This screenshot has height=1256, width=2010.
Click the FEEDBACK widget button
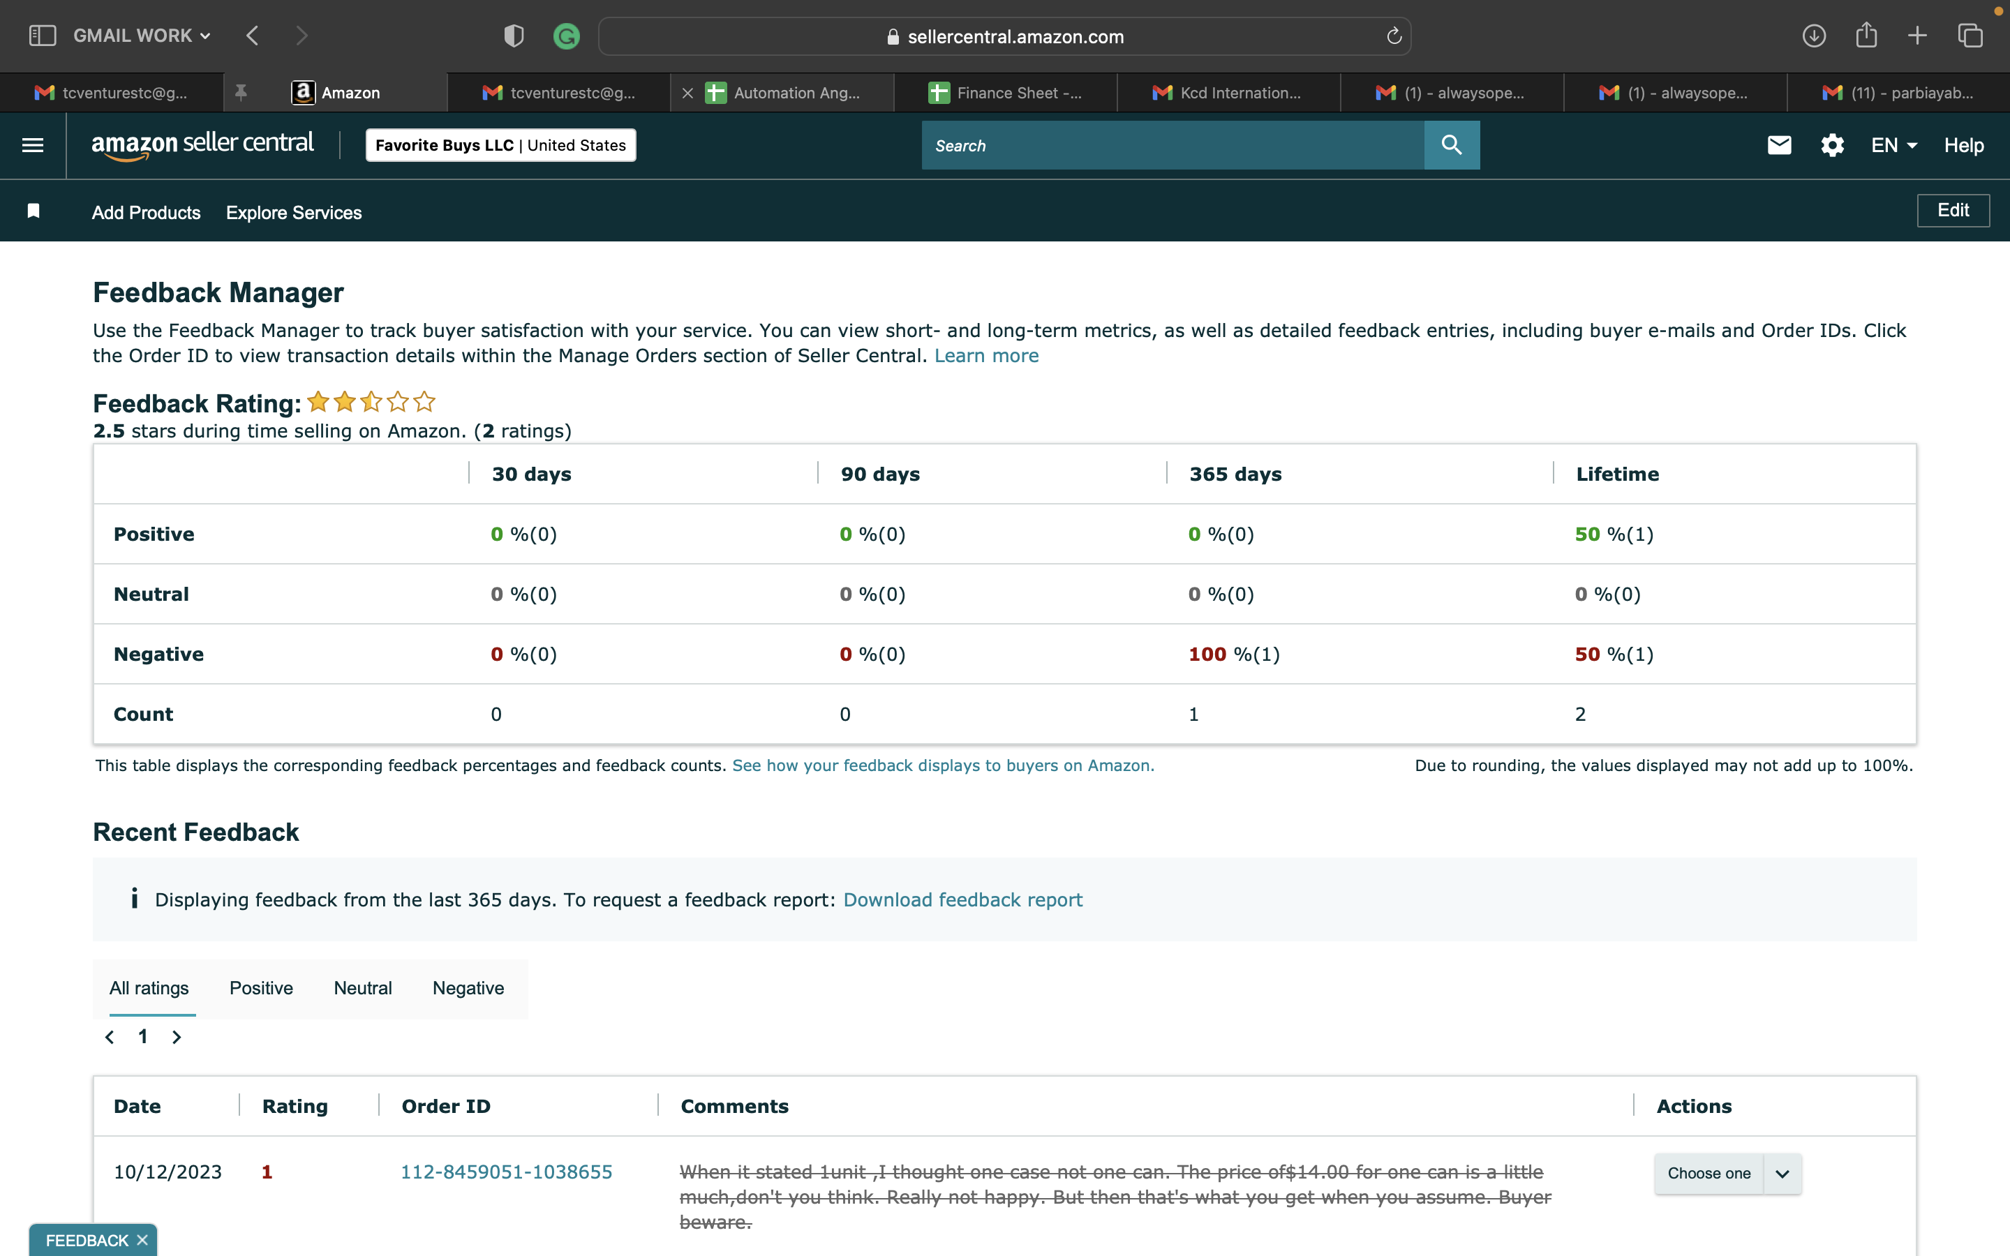[87, 1239]
